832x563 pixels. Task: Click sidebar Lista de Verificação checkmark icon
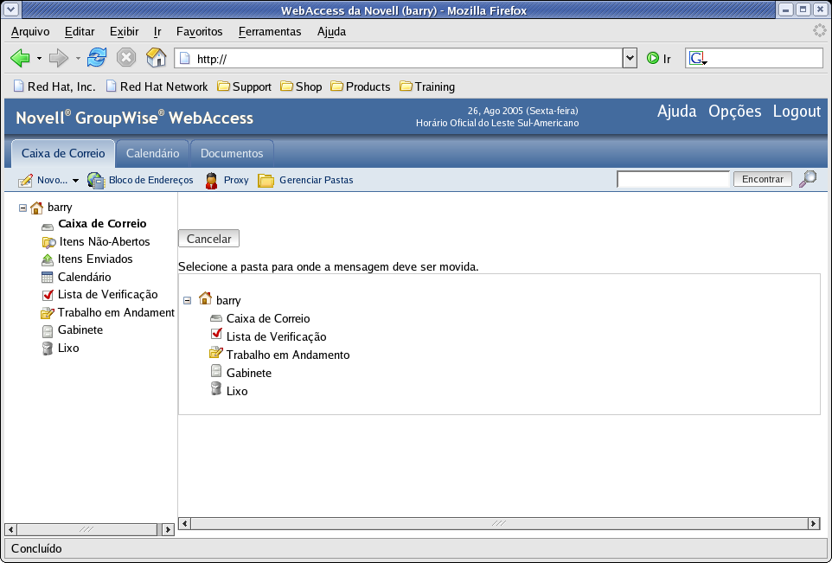48,295
